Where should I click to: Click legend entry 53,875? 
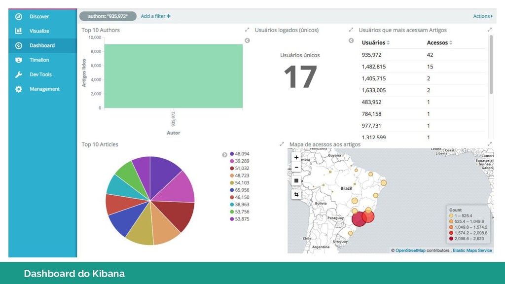pyautogui.click(x=239, y=219)
